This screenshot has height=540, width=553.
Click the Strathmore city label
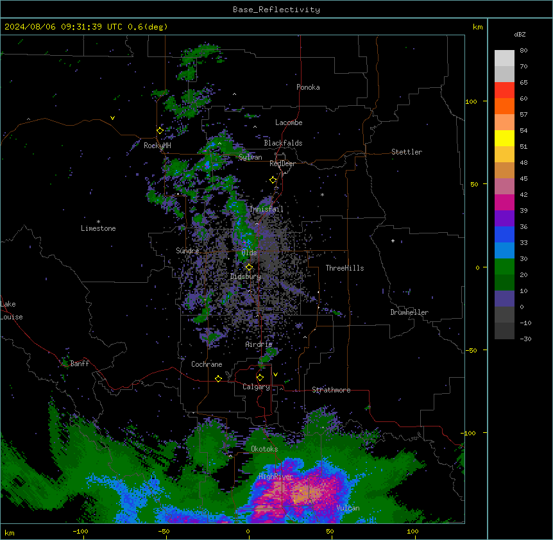pyautogui.click(x=331, y=390)
